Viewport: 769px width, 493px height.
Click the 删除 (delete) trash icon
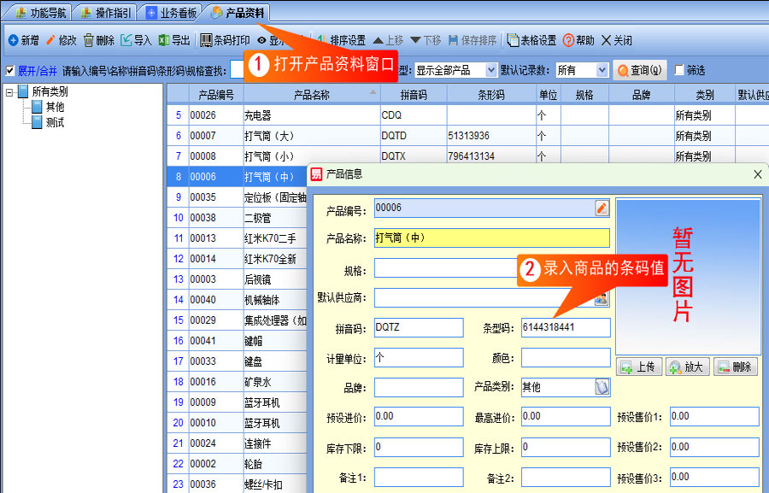pyautogui.click(x=89, y=40)
